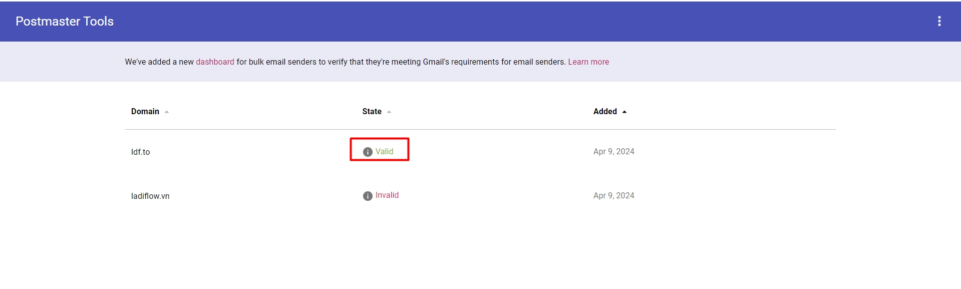This screenshot has height=289, width=961.
Task: Click the sort arrow next to Domain
Action: [x=167, y=112]
